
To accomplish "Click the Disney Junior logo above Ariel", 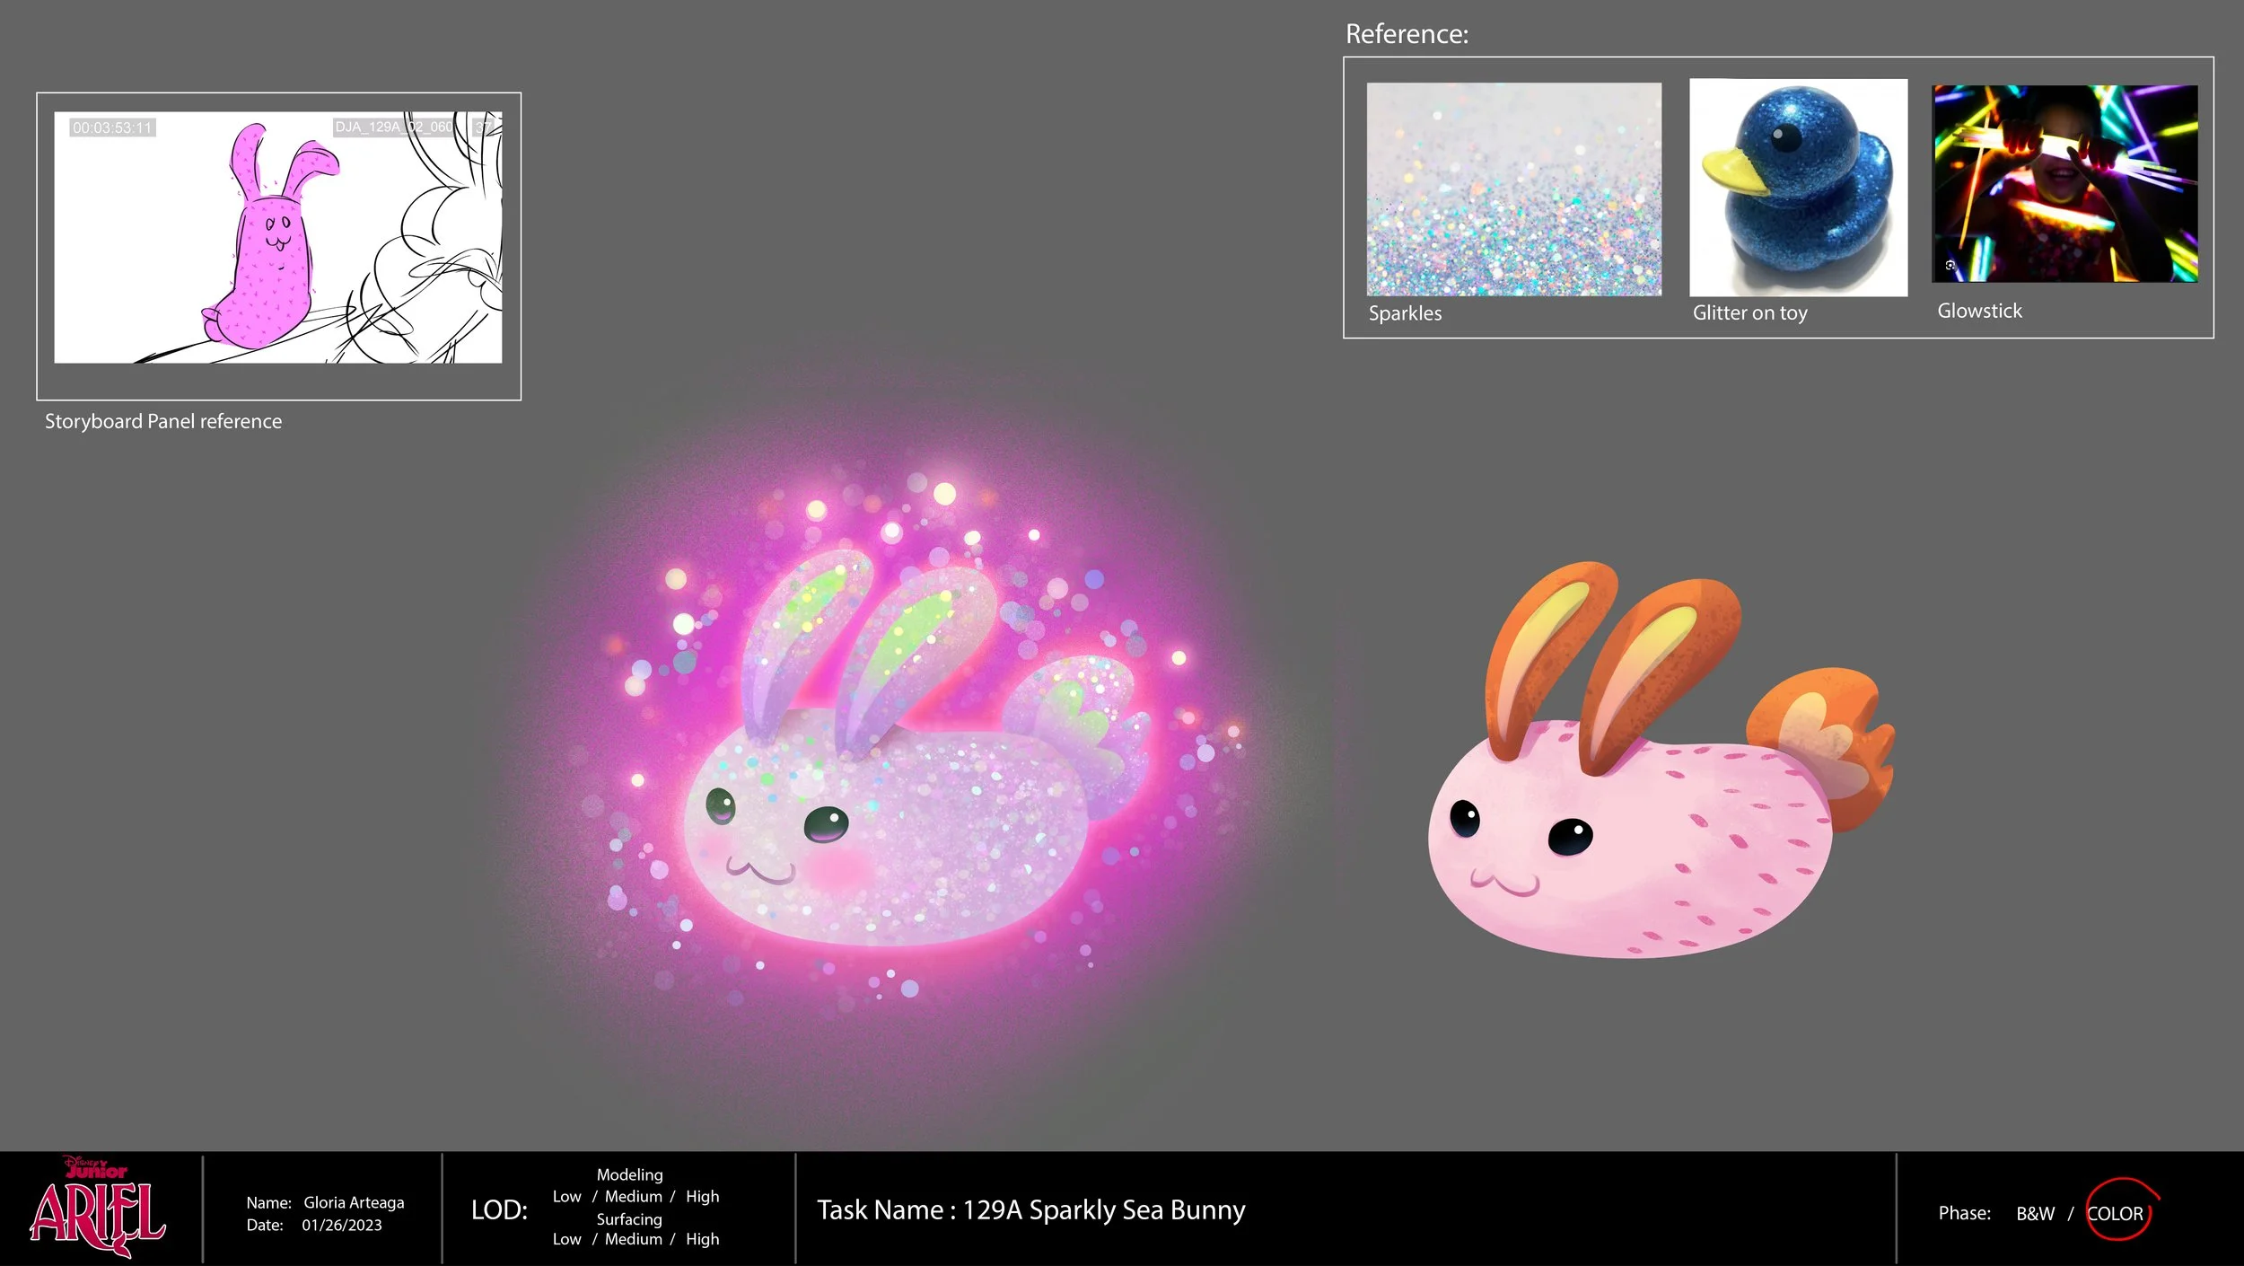I will (96, 1167).
